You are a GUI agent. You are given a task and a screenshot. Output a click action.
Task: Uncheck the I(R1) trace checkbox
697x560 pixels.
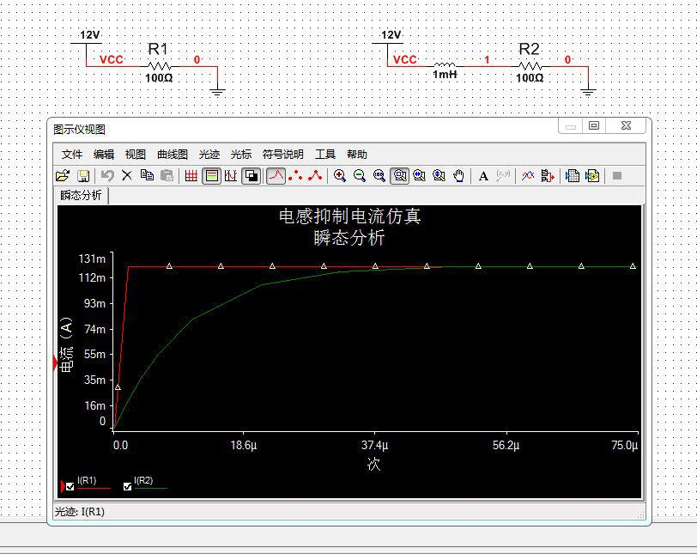[x=70, y=486]
